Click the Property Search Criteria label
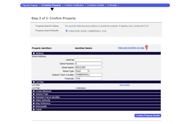189x124 pixels. click(47, 26)
